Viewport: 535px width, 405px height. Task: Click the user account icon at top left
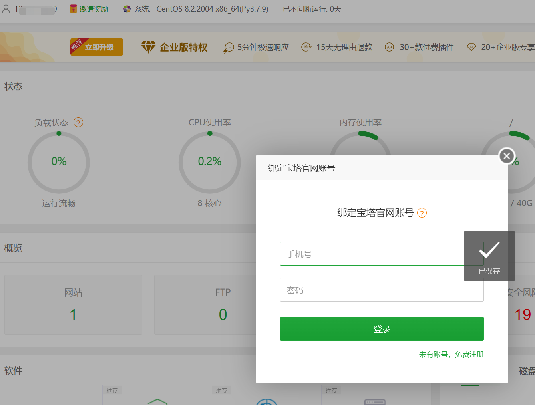coord(6,8)
